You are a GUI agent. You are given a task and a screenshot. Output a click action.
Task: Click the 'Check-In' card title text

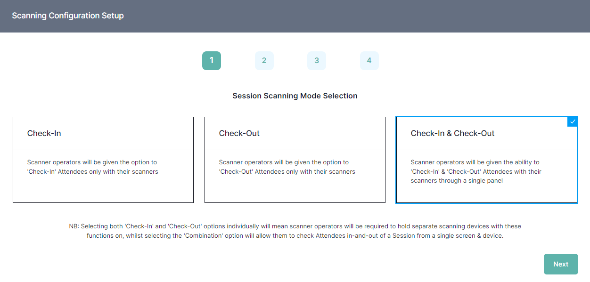(44, 133)
